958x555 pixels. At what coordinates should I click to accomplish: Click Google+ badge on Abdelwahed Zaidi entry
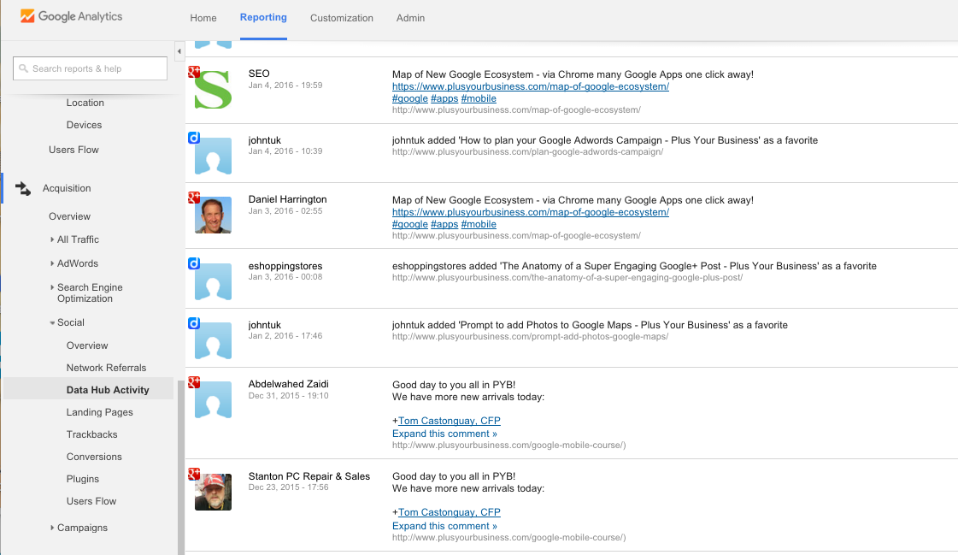194,382
